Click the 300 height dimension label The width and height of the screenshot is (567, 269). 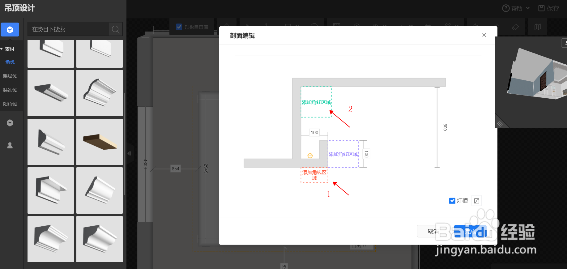coord(445,127)
